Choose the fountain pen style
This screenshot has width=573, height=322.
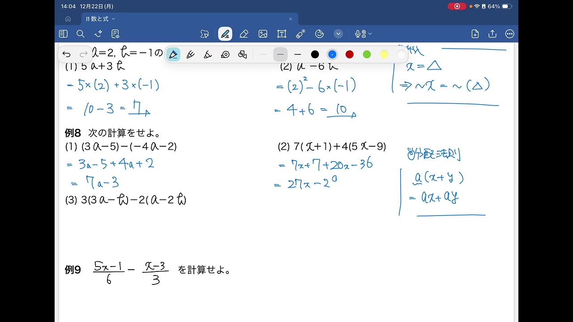[x=173, y=55]
